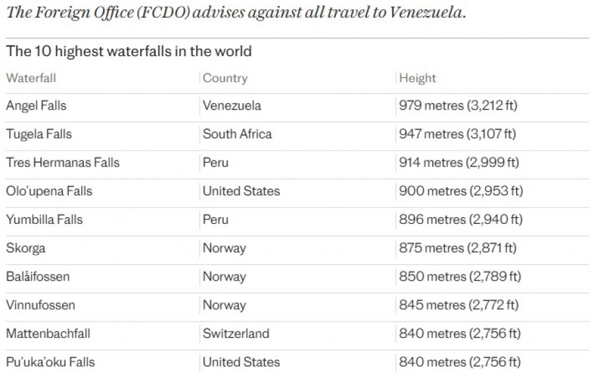
Task: Click the Height column header
Action: click(x=418, y=78)
